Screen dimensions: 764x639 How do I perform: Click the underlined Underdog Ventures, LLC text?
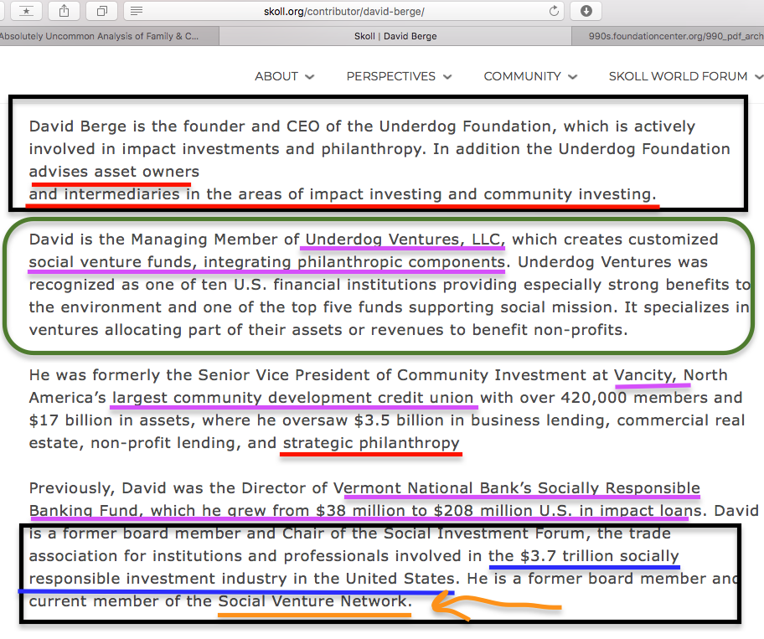403,240
